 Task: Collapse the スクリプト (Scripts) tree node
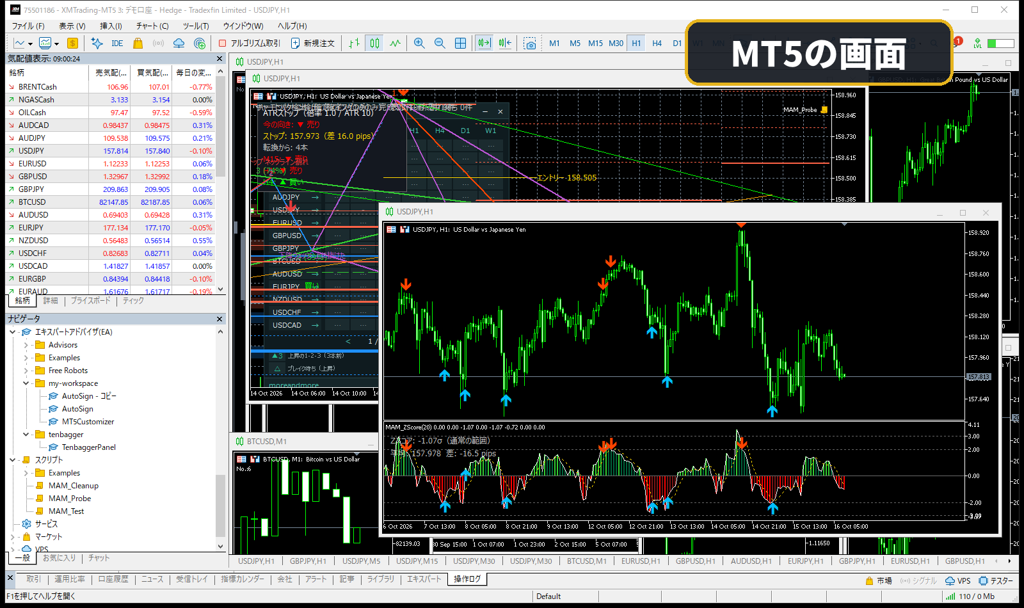point(13,460)
